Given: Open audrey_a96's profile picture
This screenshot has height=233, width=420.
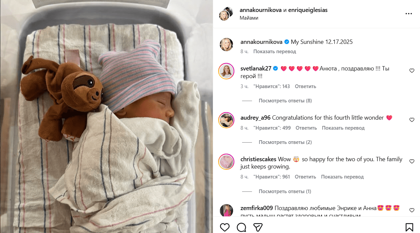Looking at the screenshot, I should click(226, 120).
